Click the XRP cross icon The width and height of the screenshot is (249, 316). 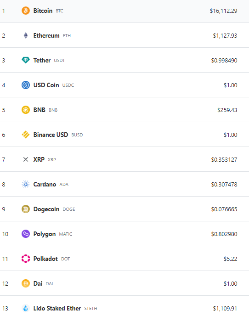coord(26,159)
